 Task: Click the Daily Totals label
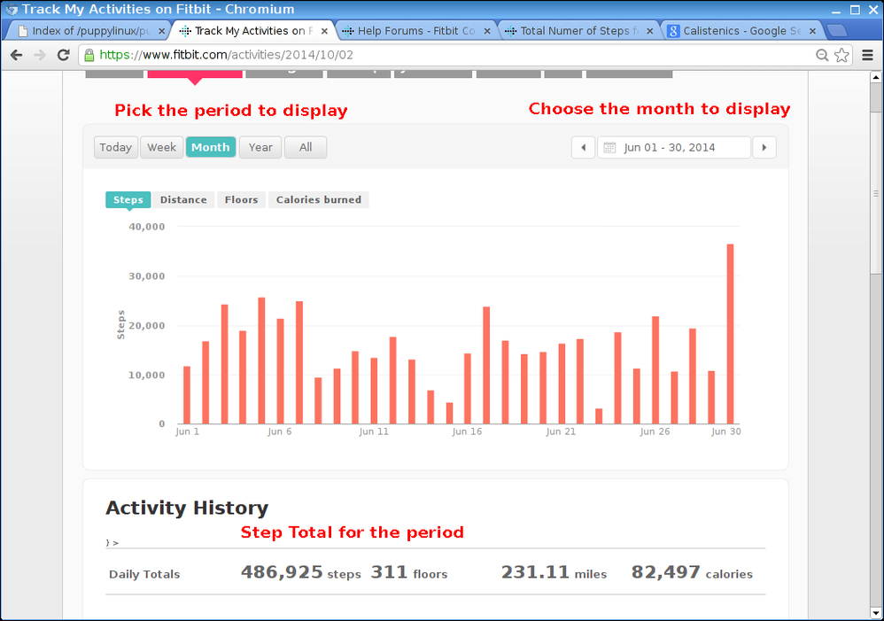144,574
